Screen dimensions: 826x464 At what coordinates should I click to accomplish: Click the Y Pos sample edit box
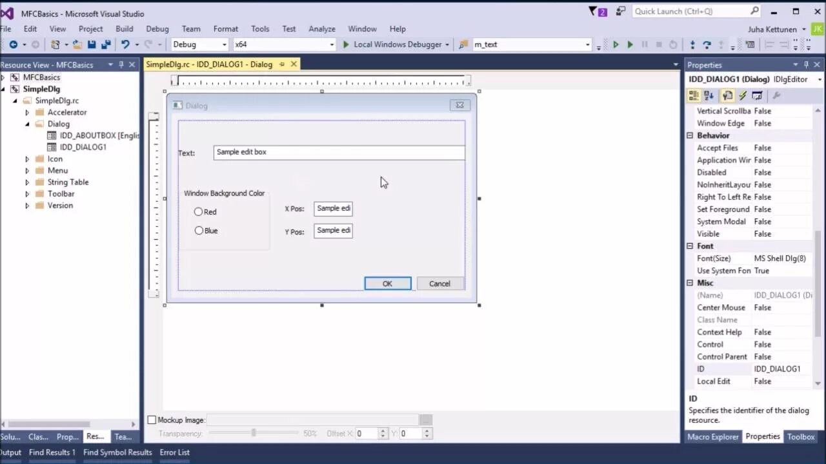coord(333,230)
